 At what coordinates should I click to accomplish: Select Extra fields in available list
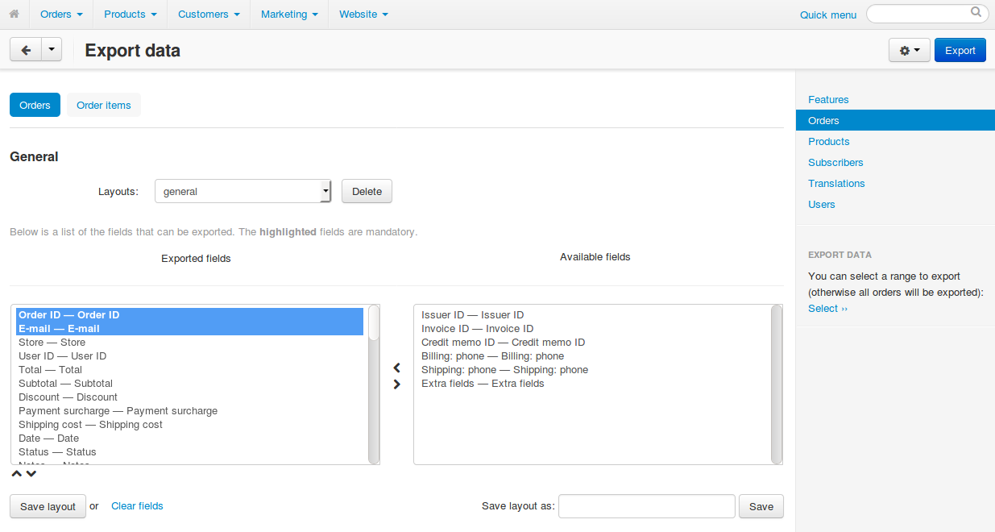[x=593, y=384]
